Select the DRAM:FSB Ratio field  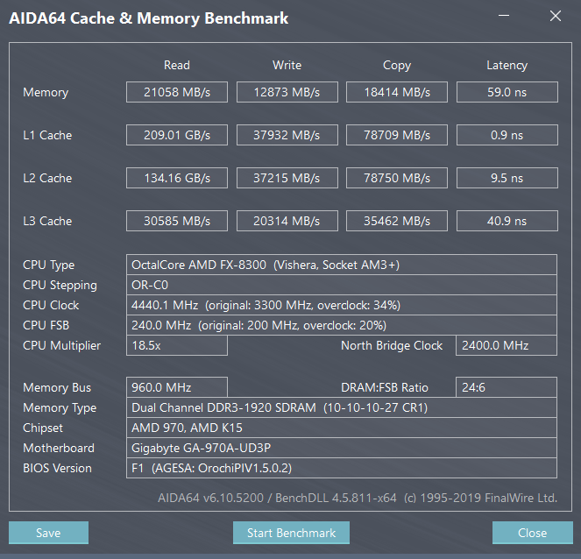(x=507, y=387)
